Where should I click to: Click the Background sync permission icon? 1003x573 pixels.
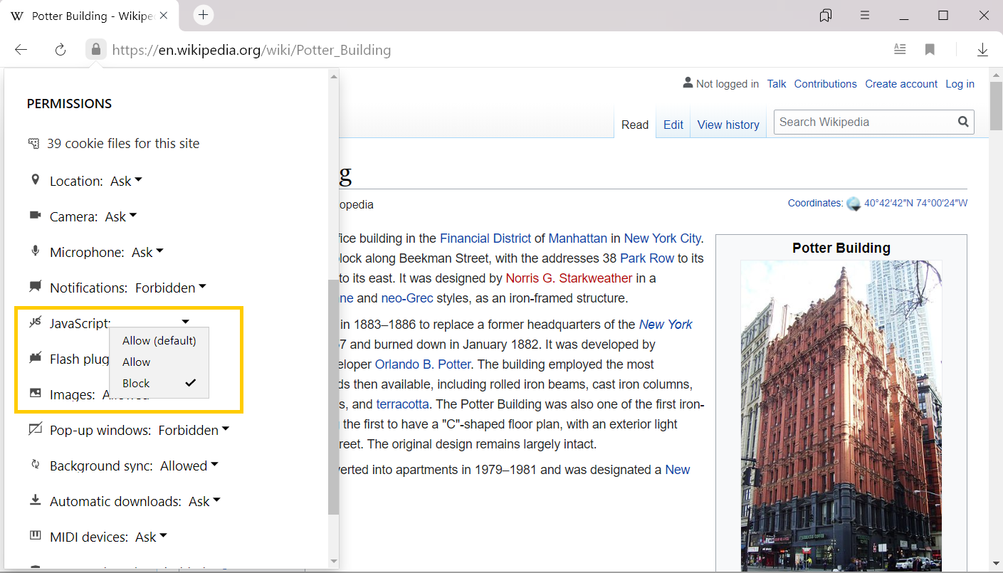click(x=35, y=465)
